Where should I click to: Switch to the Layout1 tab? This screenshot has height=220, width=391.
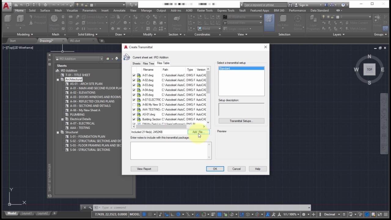click(x=27, y=213)
